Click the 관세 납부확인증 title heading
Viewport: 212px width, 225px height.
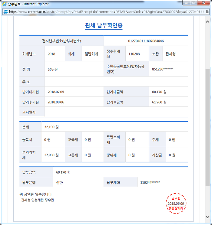pos(104,25)
